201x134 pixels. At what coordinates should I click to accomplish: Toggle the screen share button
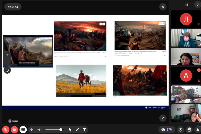[x=23, y=130]
